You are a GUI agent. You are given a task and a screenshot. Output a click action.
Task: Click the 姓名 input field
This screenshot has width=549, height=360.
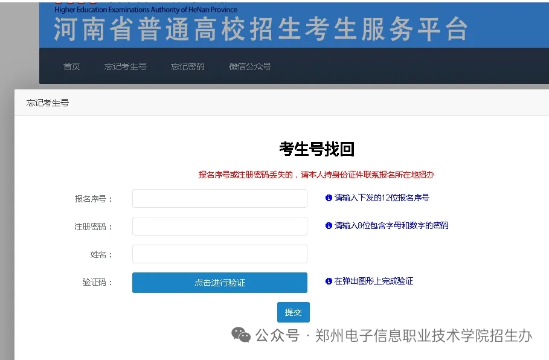coord(220,254)
